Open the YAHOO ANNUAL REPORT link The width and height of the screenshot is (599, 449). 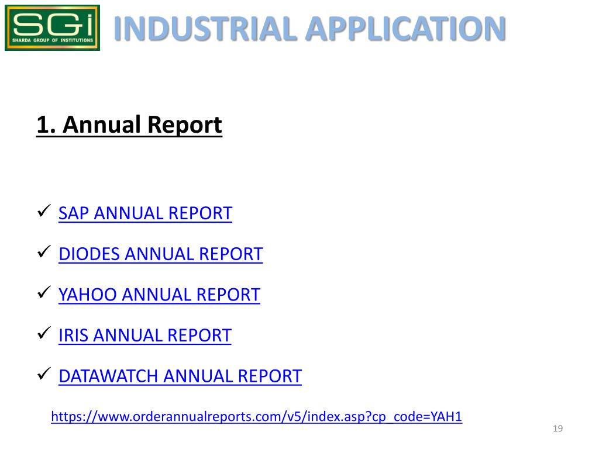coord(159,295)
